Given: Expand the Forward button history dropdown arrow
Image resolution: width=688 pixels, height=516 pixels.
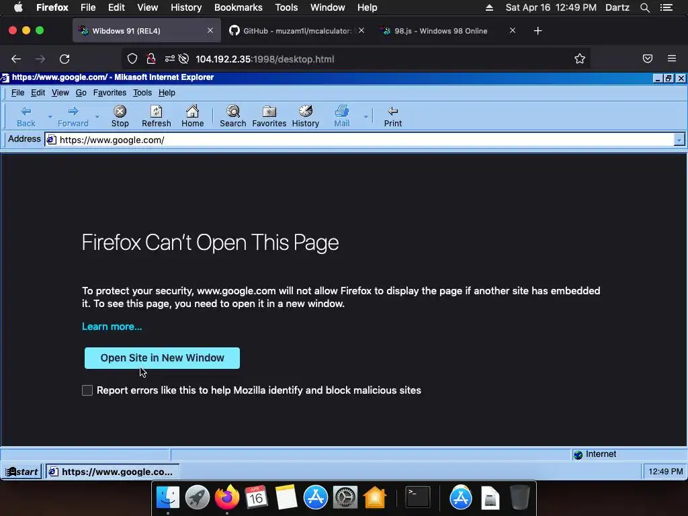Looking at the screenshot, I should point(97,117).
